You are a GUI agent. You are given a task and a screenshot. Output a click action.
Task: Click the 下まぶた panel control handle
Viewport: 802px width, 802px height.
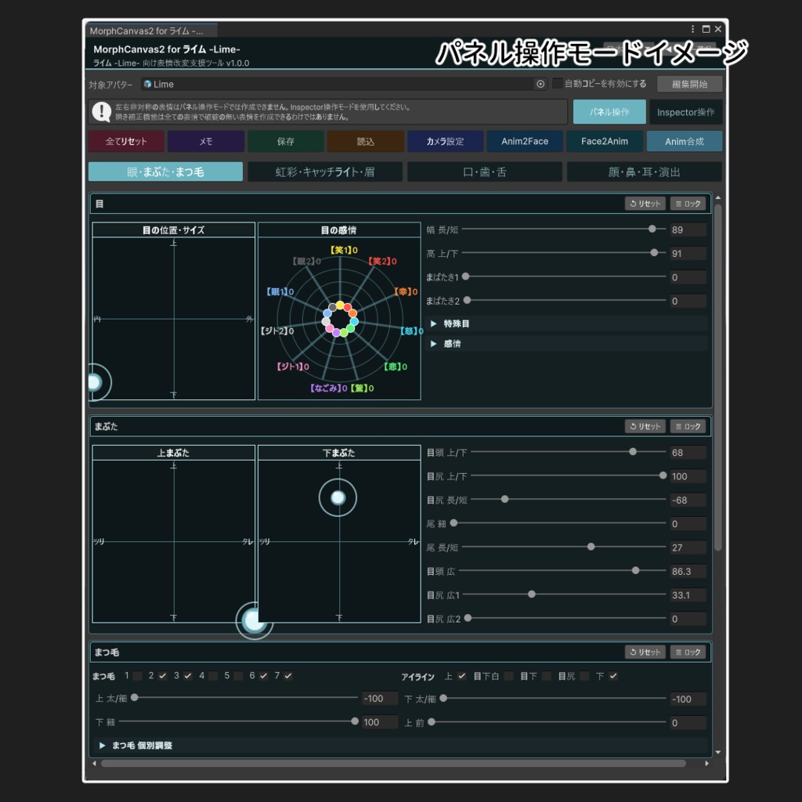(x=338, y=497)
